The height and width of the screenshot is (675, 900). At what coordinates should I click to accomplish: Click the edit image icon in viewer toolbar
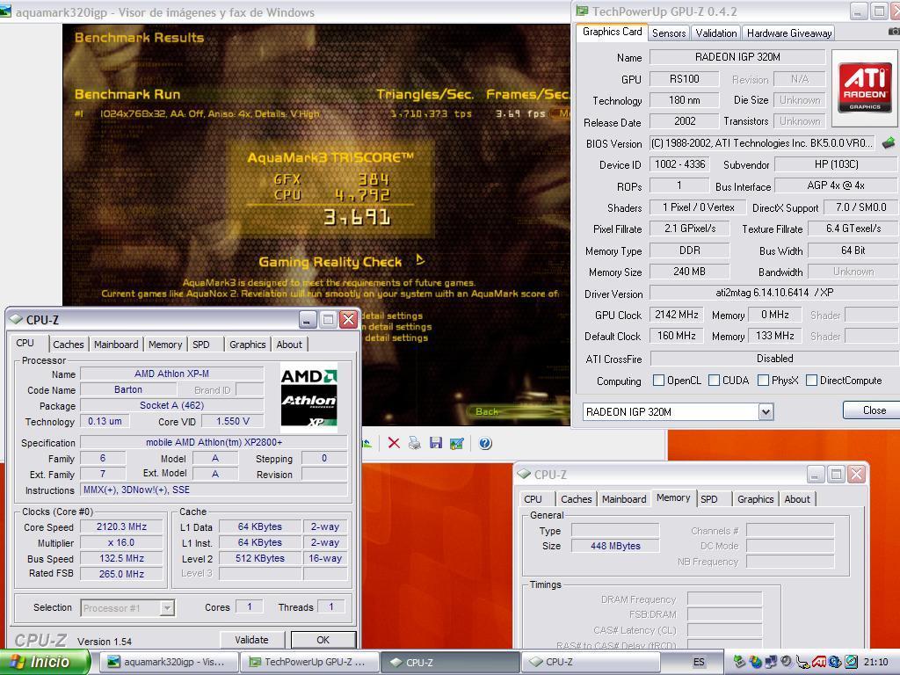pos(457,443)
